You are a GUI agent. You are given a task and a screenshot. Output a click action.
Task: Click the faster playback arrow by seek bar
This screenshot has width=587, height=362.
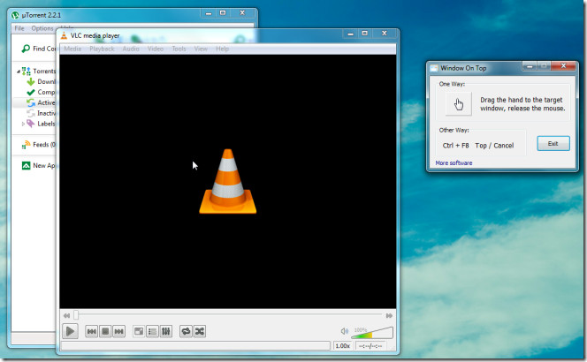click(389, 315)
